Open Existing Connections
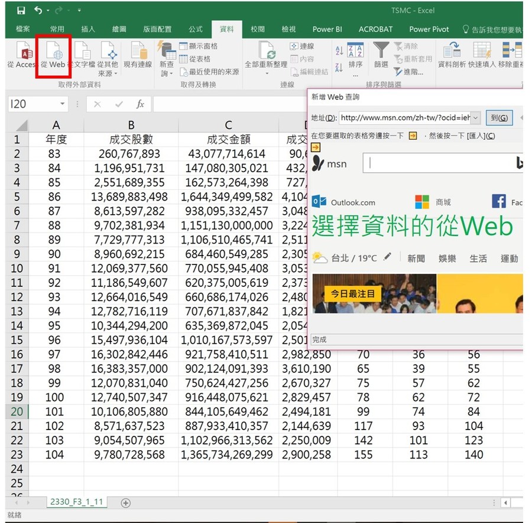The width and height of the screenshot is (532, 523). click(x=138, y=54)
